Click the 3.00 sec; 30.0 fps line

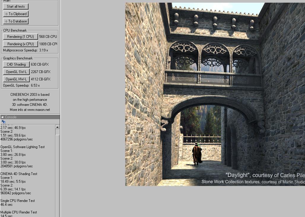13,162
